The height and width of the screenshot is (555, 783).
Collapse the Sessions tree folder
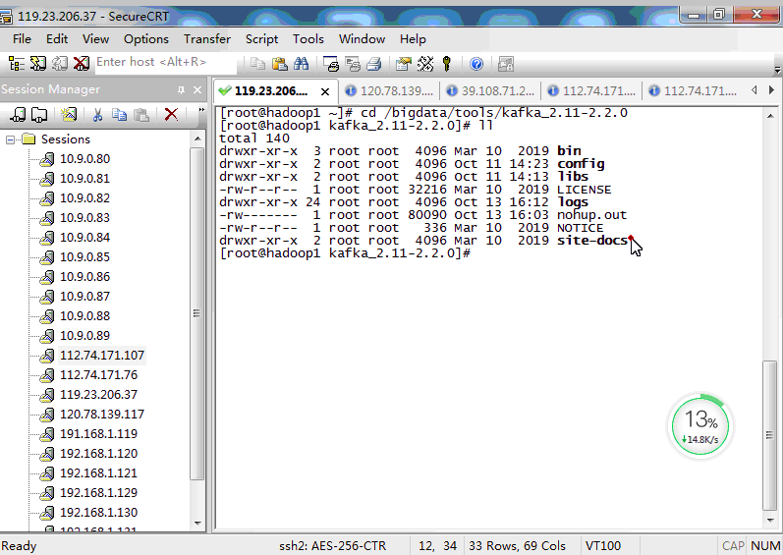[x=11, y=139]
